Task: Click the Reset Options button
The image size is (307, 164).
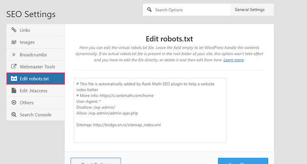Action: (96, 161)
